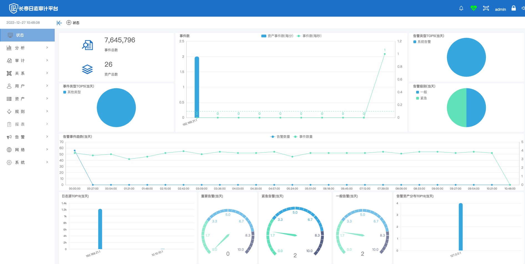This screenshot has width=525, height=264.
Task: Open the 分析 sidebar menu label
Action: 20,48
